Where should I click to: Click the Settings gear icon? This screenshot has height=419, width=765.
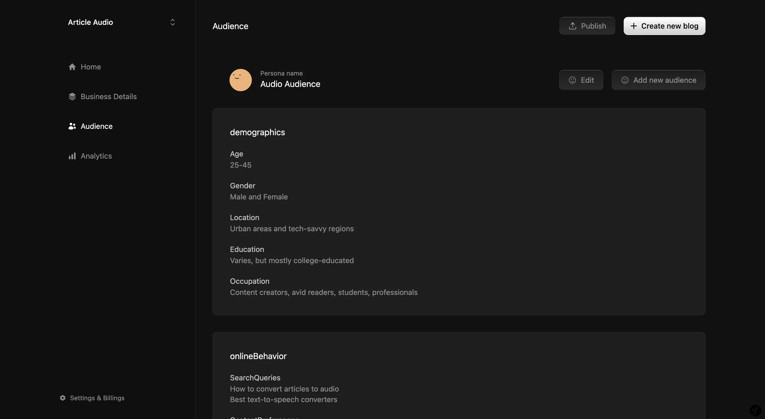[x=62, y=398]
